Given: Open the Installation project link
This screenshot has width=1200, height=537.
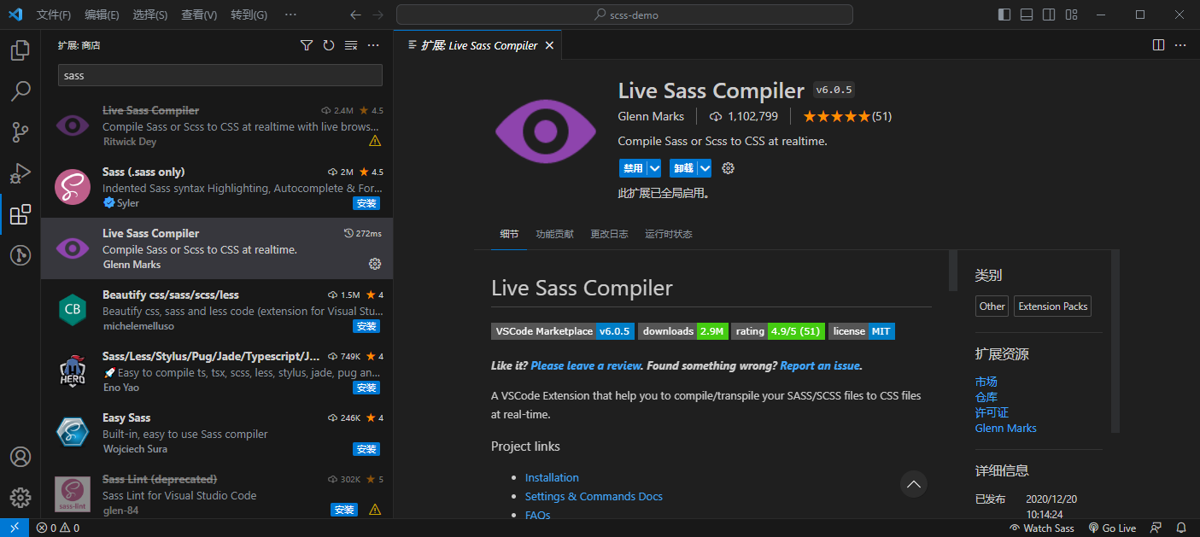Looking at the screenshot, I should (x=552, y=477).
